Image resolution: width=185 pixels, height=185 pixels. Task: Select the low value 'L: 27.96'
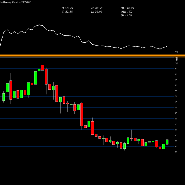coord(97,12)
